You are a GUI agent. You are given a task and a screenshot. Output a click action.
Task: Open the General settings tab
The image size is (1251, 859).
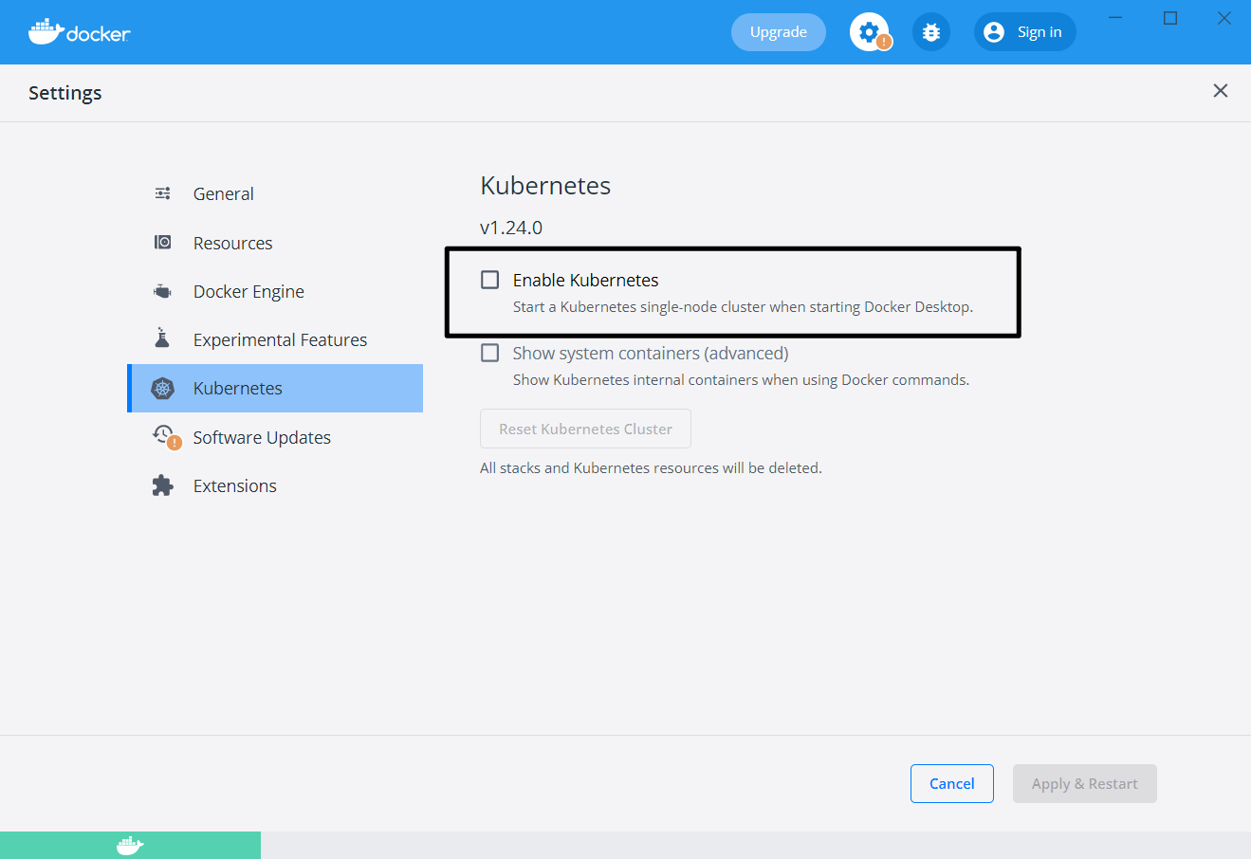[275, 193]
